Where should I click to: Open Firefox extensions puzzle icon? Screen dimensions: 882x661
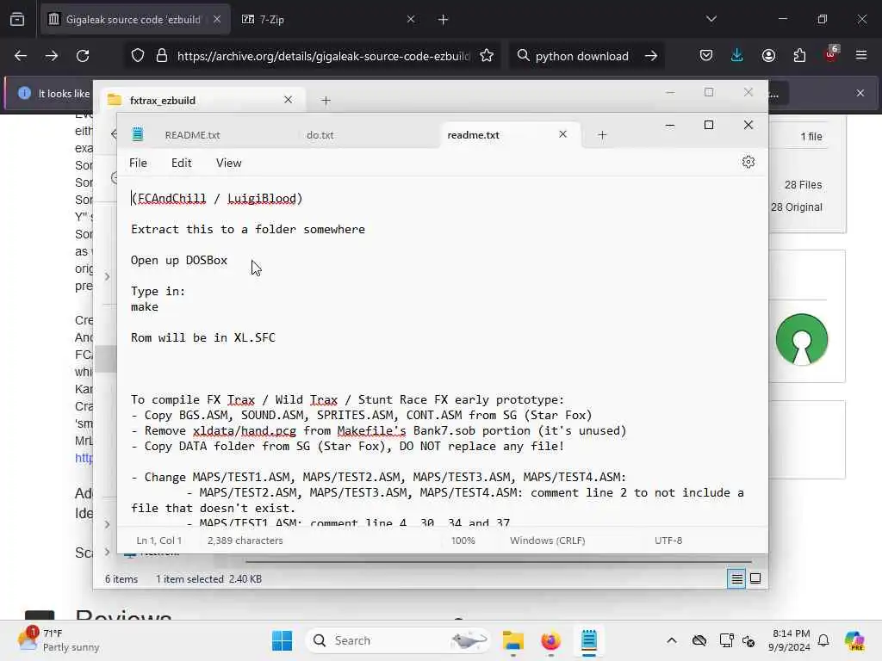(x=799, y=56)
